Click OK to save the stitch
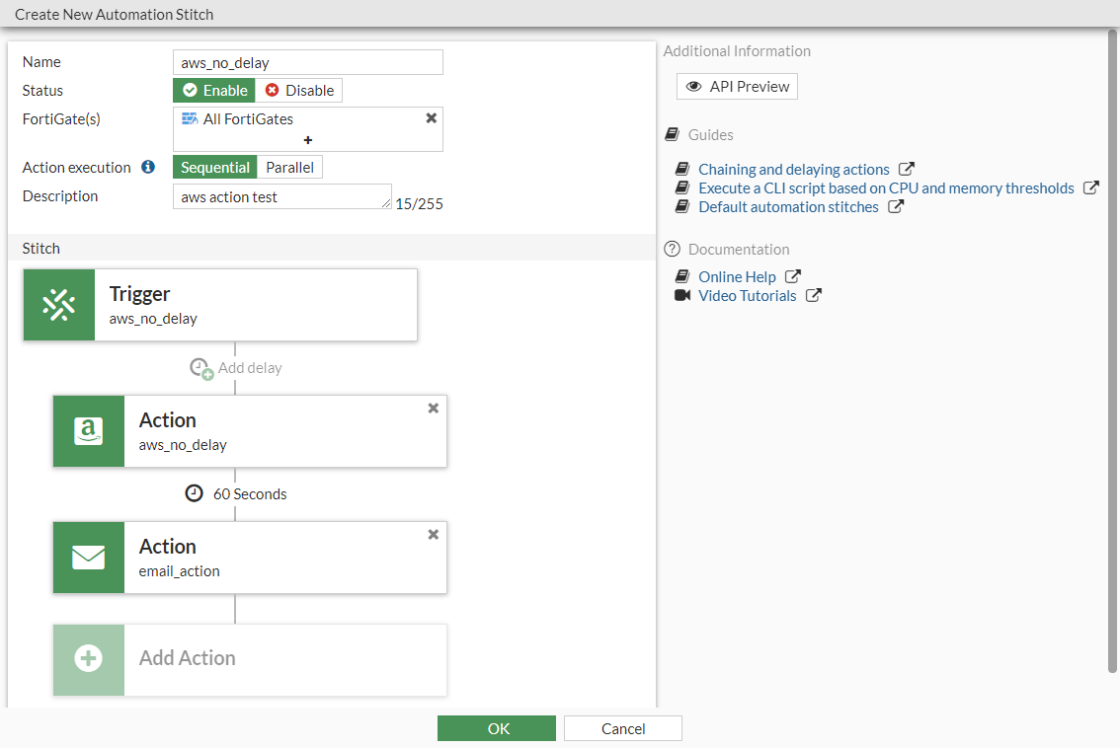Viewport: 1120px width, 748px height. [498, 728]
